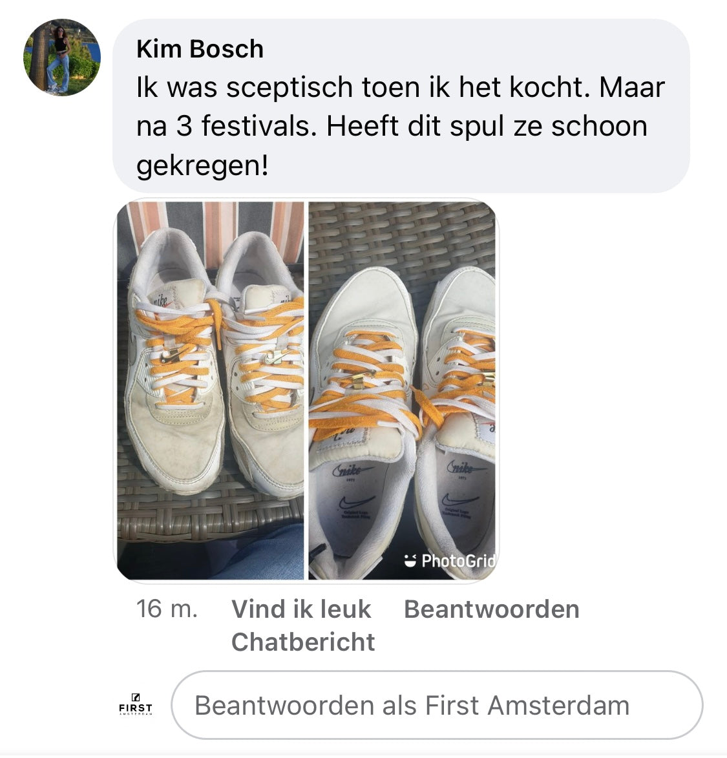The width and height of the screenshot is (727, 758).
Task: Click the First Amsterdam page logo
Action: coord(136,704)
